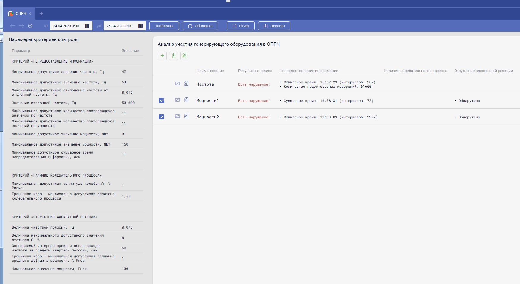Click the green clipboard icon button
520x284 pixels.
tap(173, 56)
